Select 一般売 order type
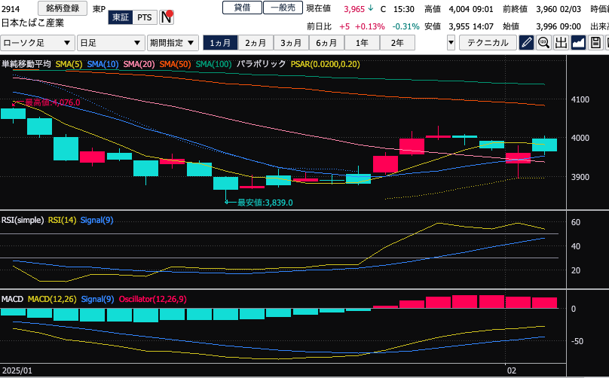Viewport: 609px width, 378px height. pos(283,8)
